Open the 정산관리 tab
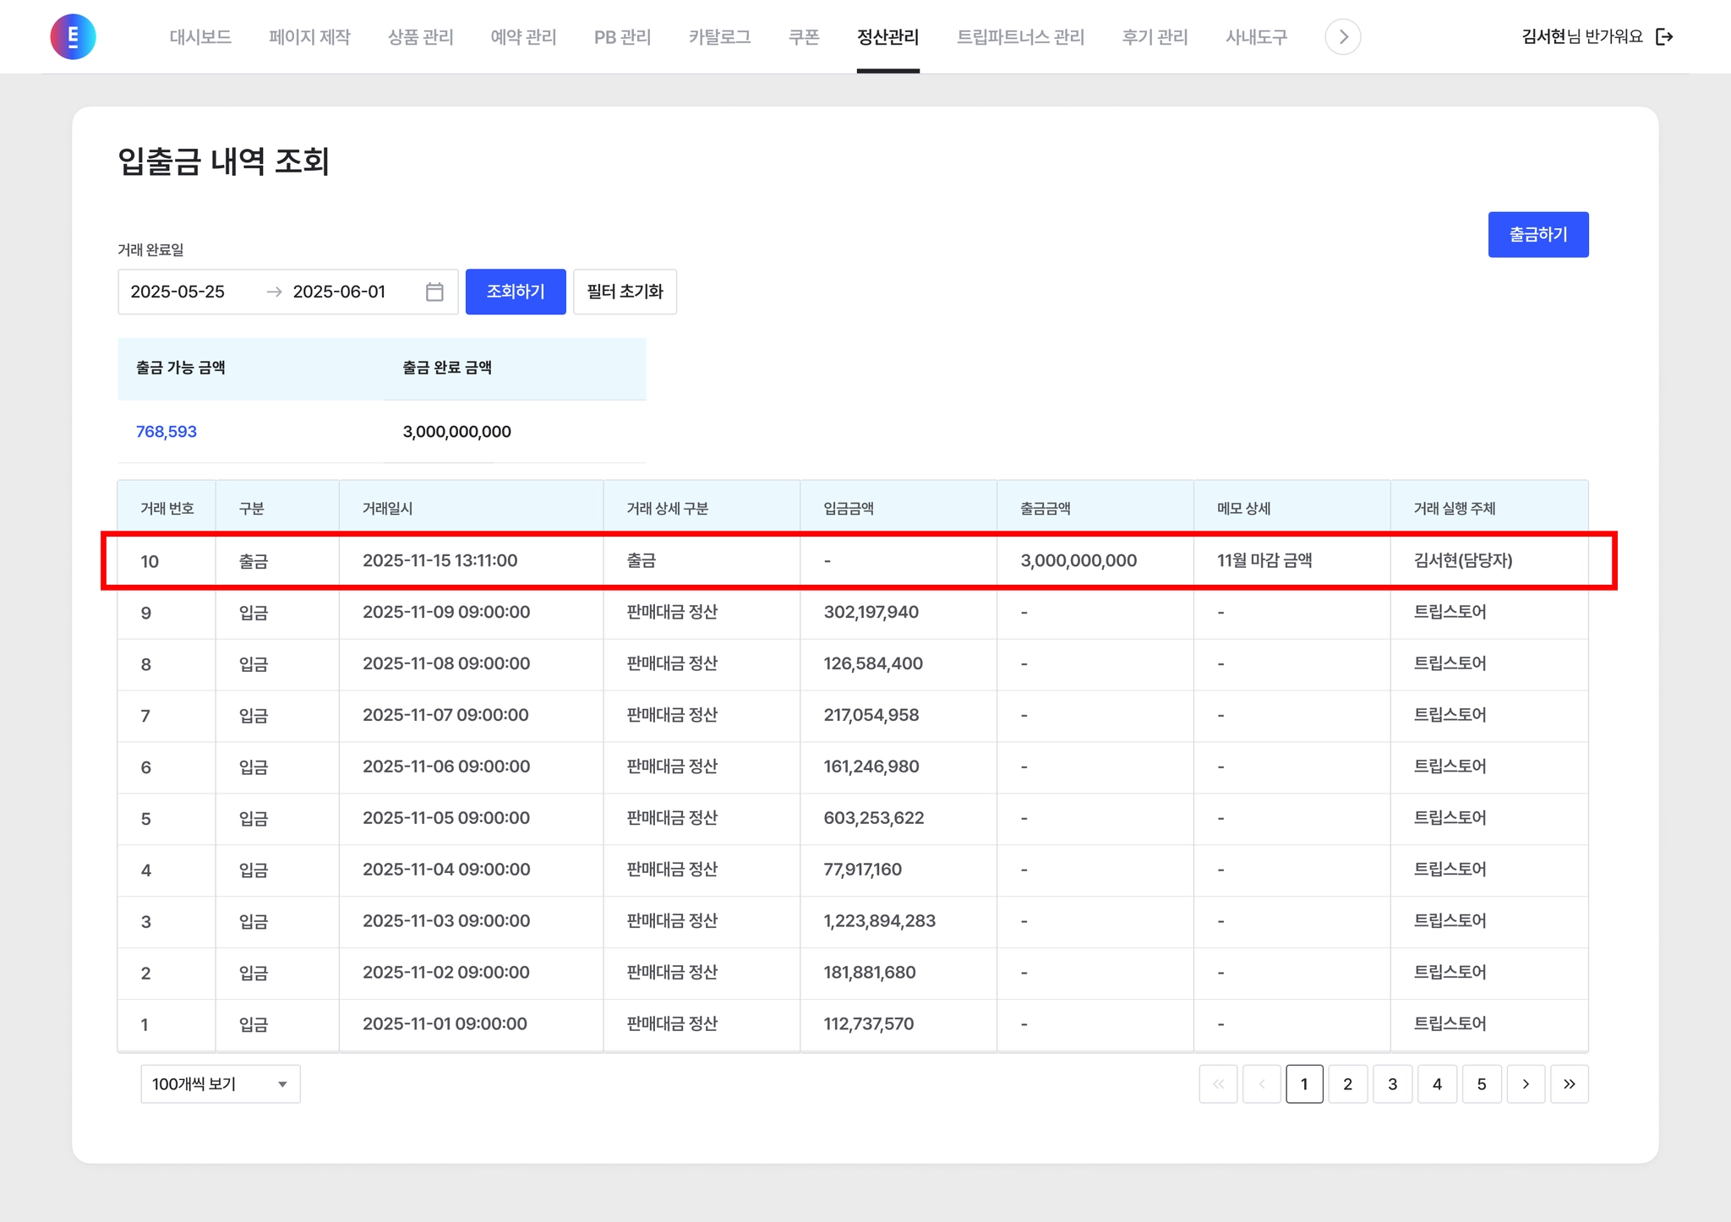The image size is (1731, 1222). (x=887, y=37)
